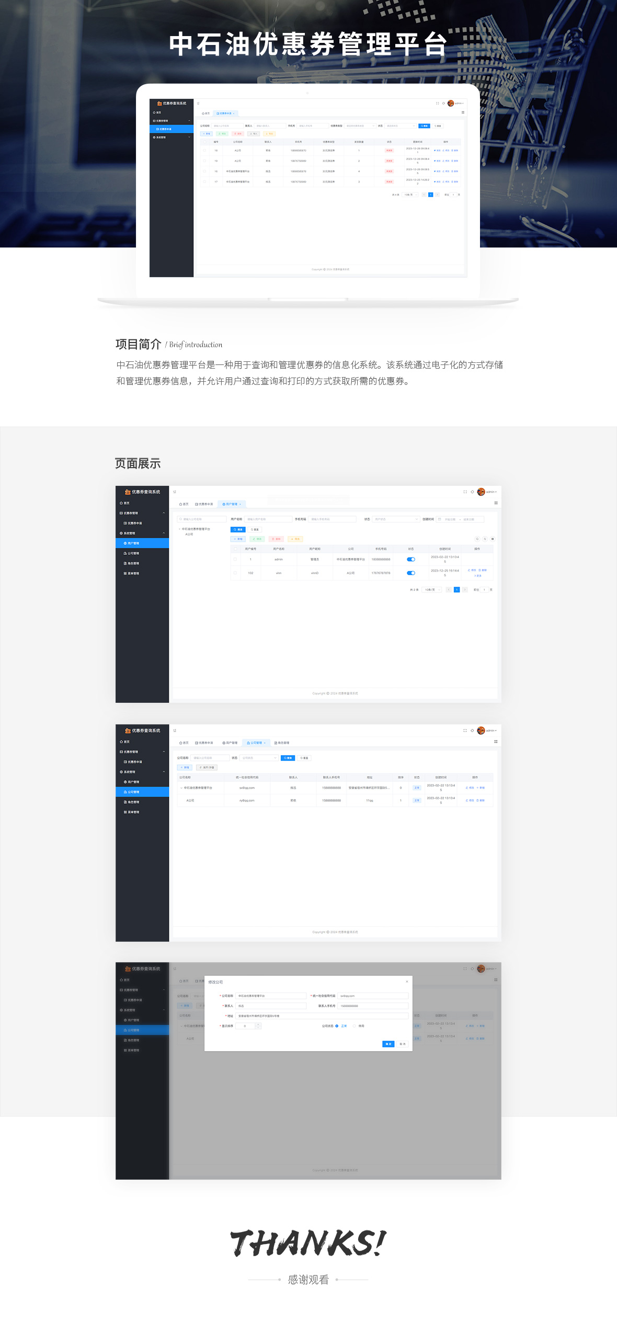This screenshot has height=1323, width=617.
Task: Click the tab options grid icon in 公司管理 screenshot
Action: click(496, 742)
